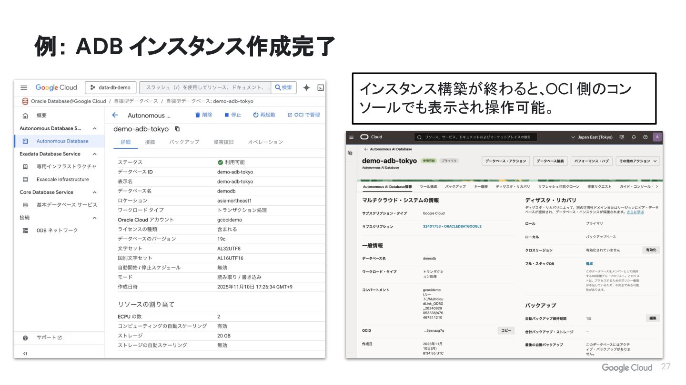
Task: Click the 停止 stop button
Action: 233,115
